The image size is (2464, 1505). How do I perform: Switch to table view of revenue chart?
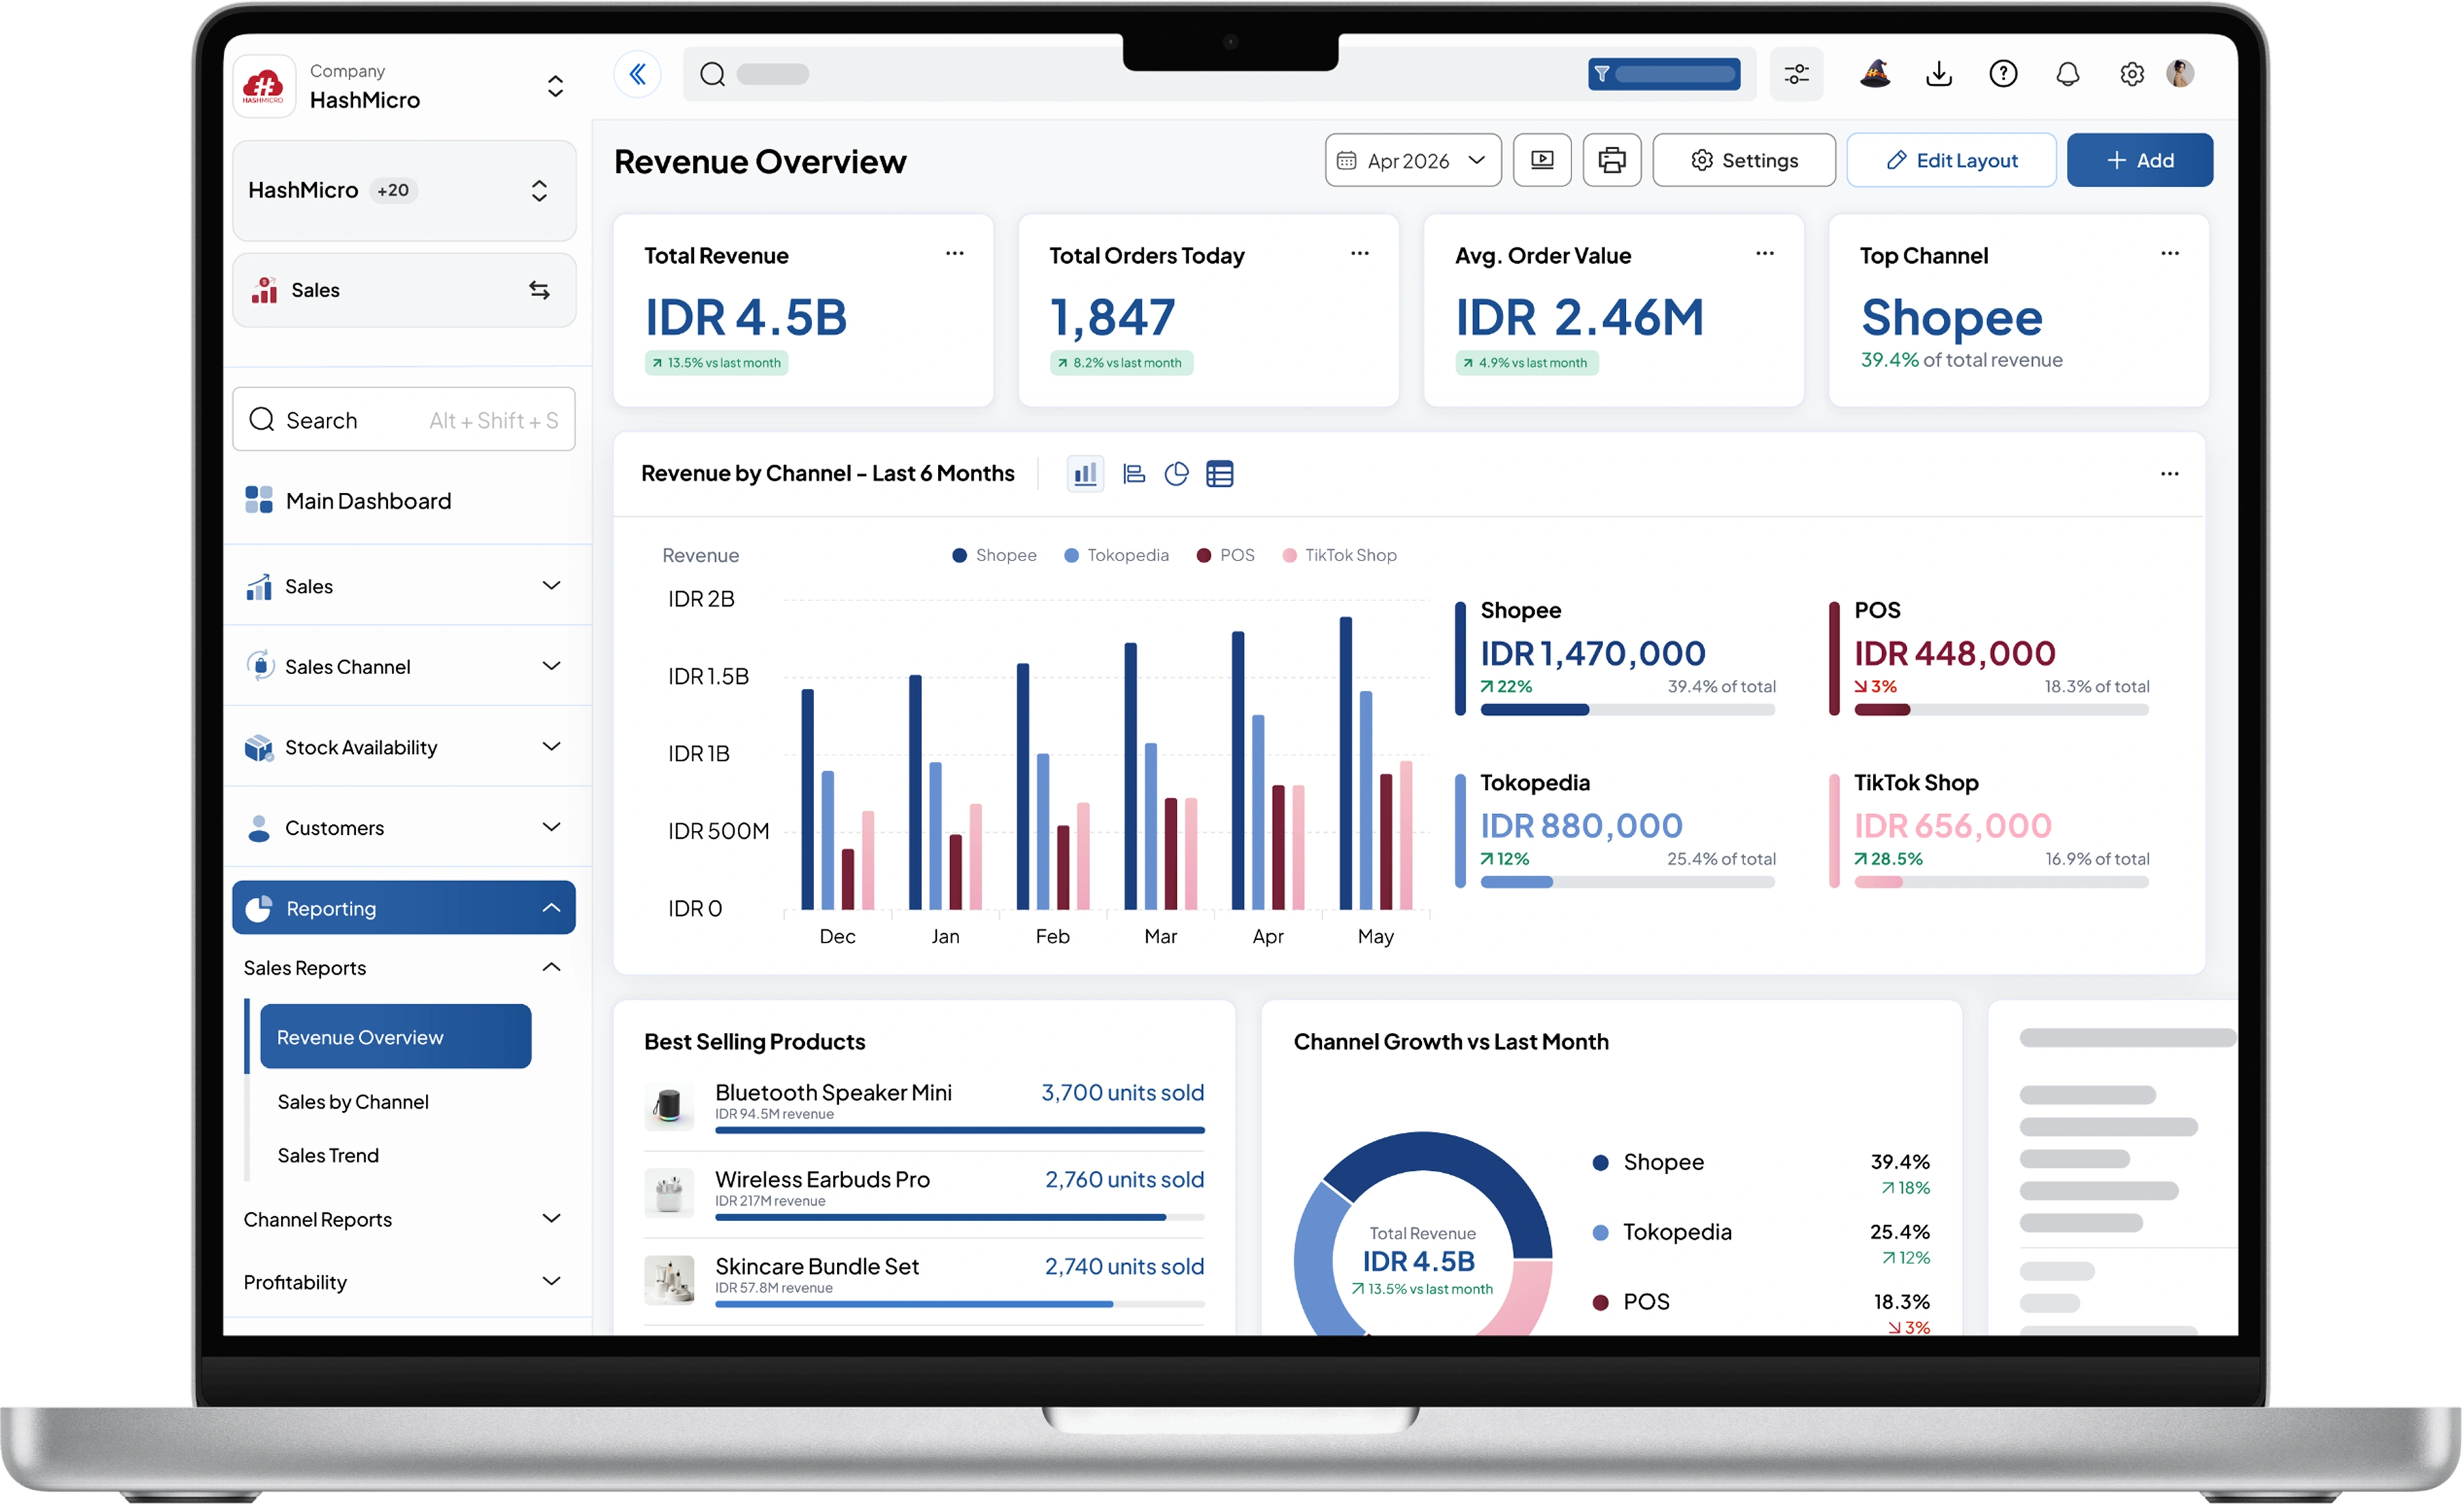click(x=1220, y=474)
